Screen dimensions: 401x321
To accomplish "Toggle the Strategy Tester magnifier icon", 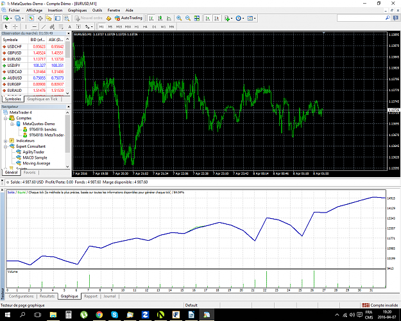I will click(67, 18).
